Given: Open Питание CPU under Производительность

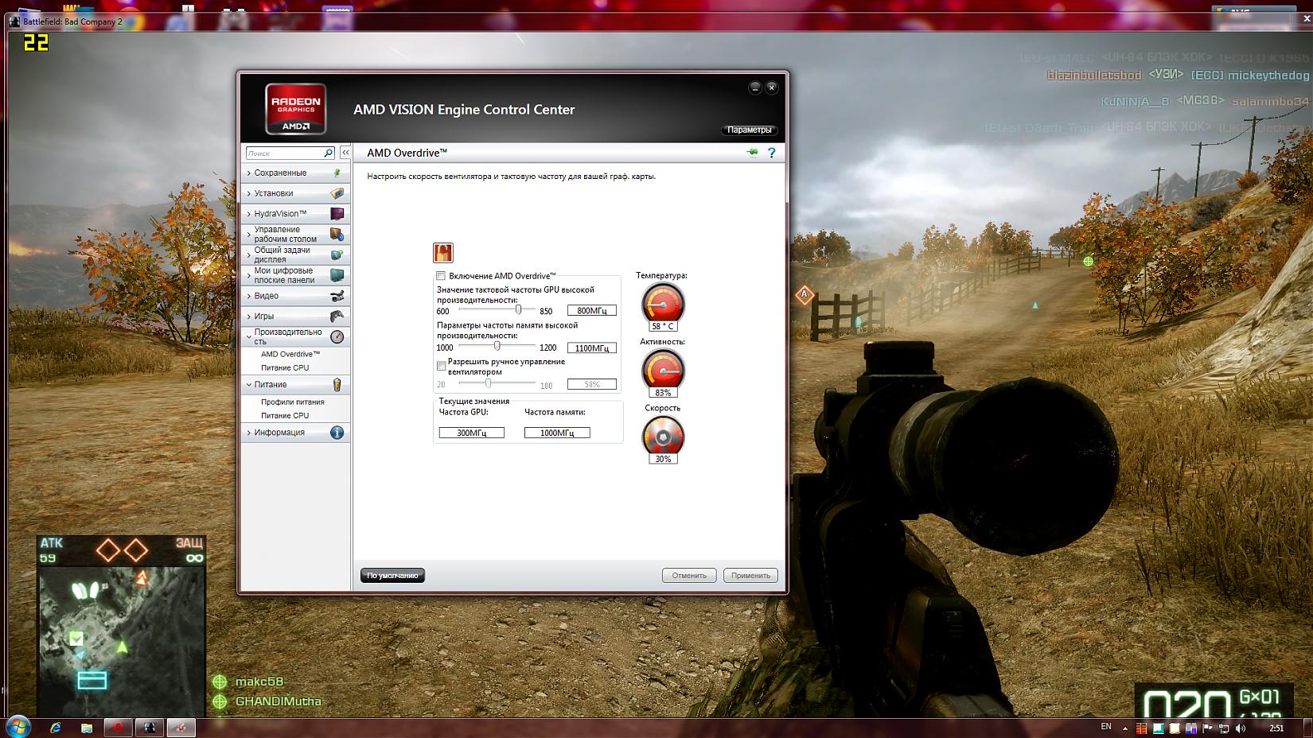Looking at the screenshot, I should point(285,368).
